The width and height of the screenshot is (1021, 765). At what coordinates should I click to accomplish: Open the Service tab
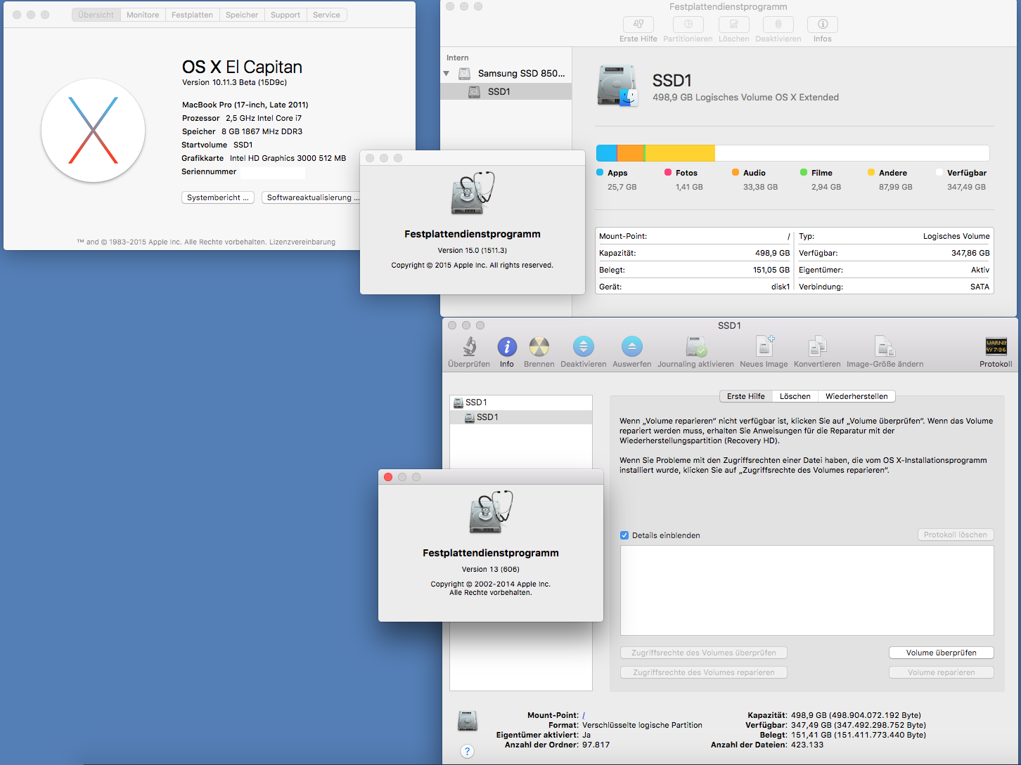click(326, 15)
